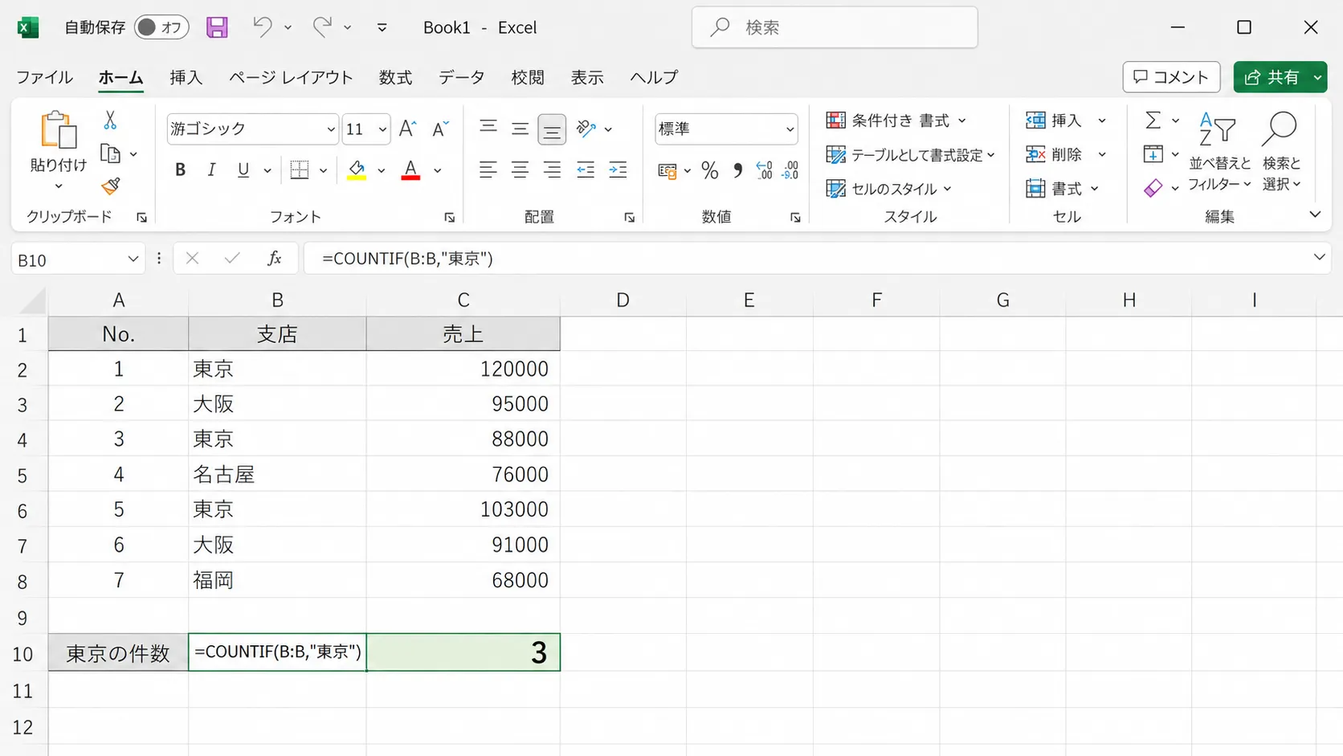Open the データ tab
Image resolution: width=1343 pixels, height=756 pixels.
(461, 77)
